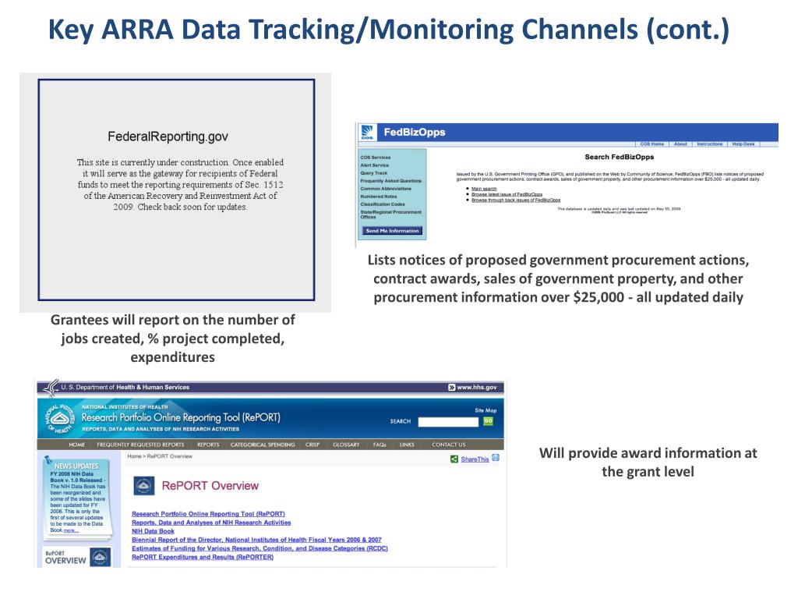
Task: Click State/Regional Procurement Offices link
Action: (x=391, y=214)
